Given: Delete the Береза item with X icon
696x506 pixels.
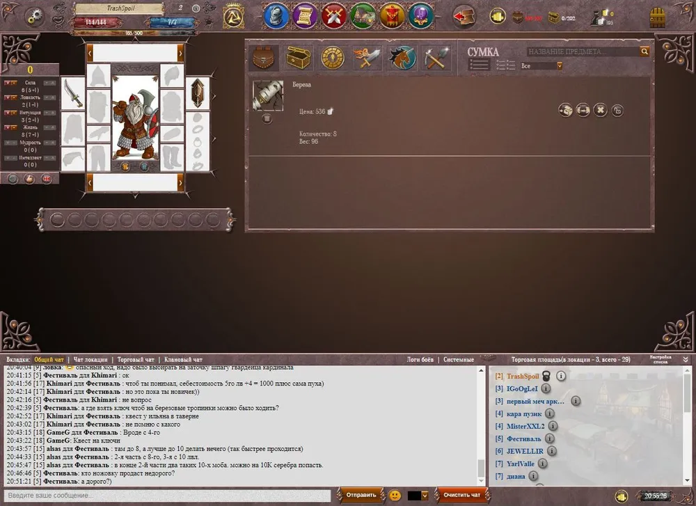Looking at the screenshot, I should pyautogui.click(x=600, y=110).
